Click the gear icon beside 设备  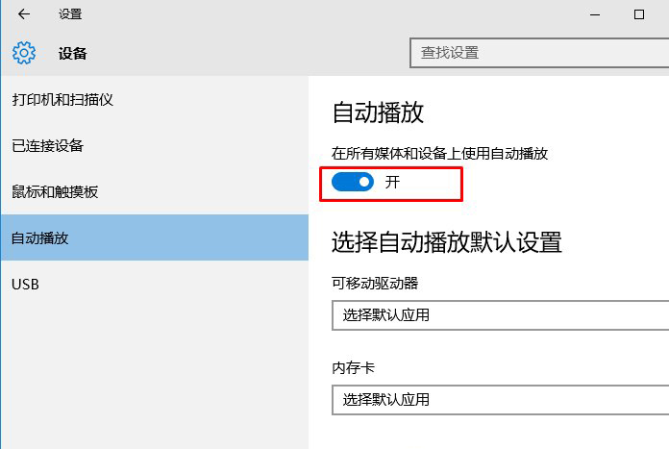[25, 53]
